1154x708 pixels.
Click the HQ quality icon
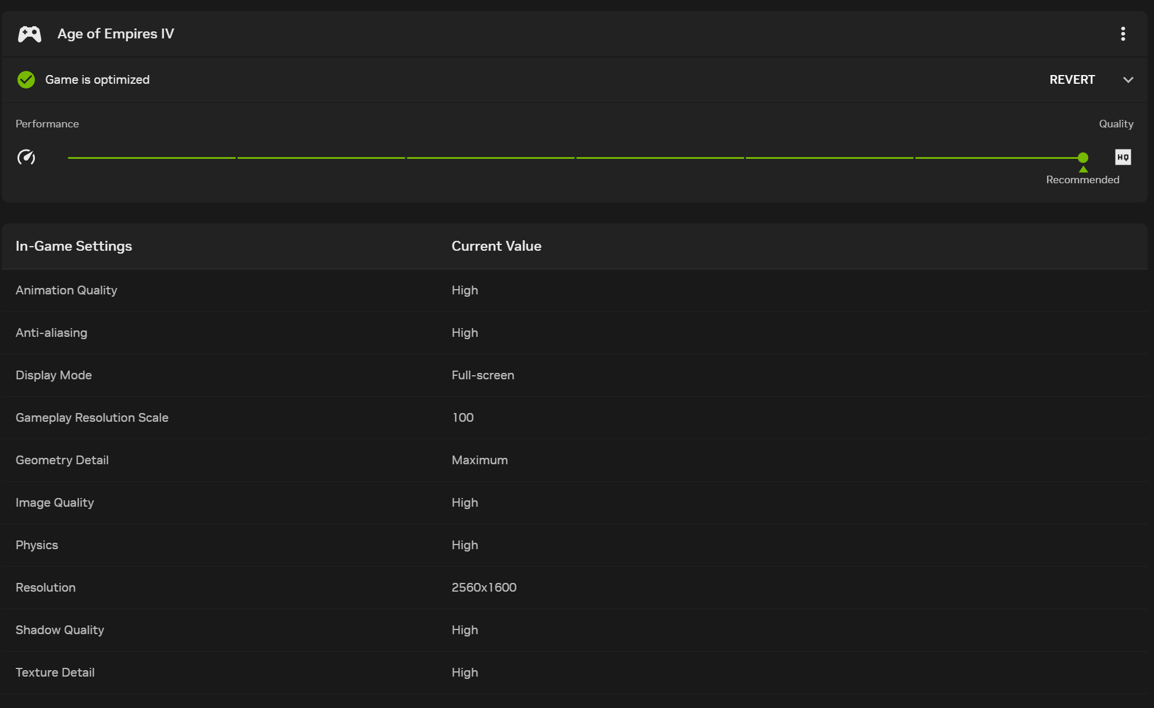pyautogui.click(x=1123, y=157)
